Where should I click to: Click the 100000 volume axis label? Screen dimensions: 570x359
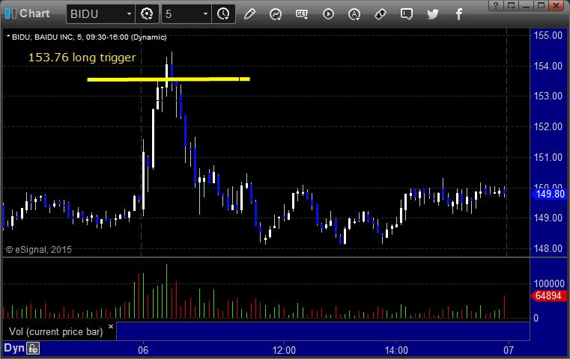(x=549, y=283)
